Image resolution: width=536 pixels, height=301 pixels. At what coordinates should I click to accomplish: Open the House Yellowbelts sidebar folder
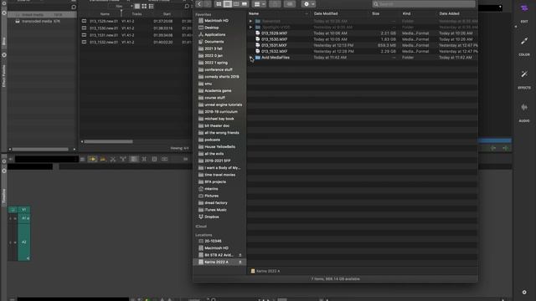point(219,146)
